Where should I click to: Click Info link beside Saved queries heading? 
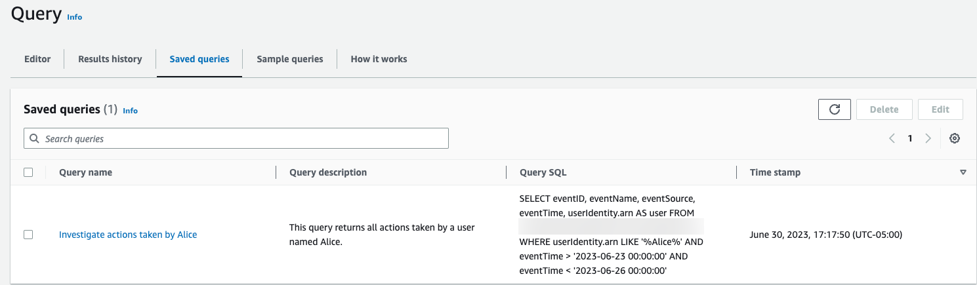click(131, 111)
